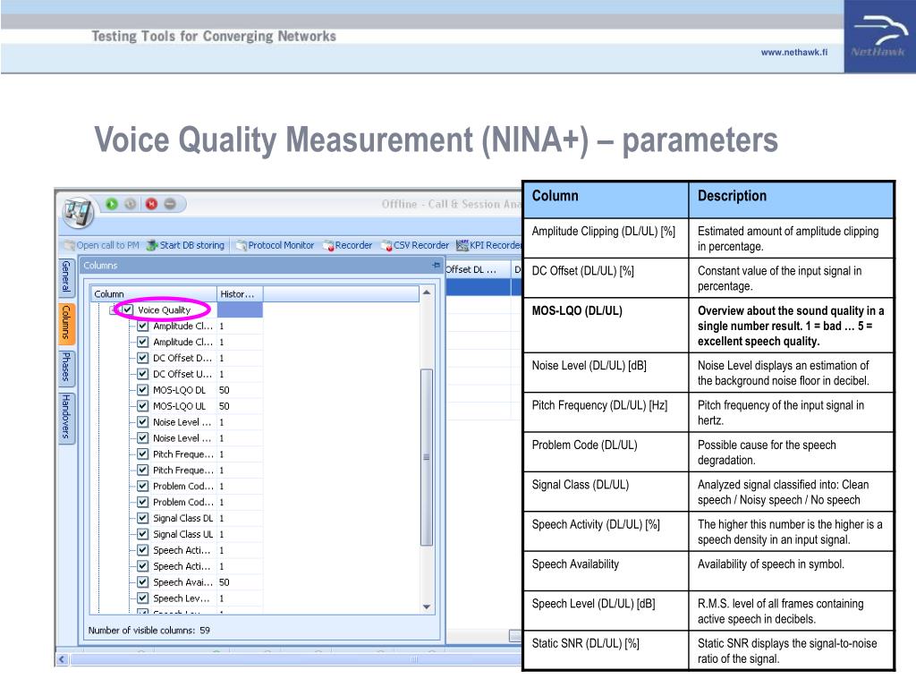Viewport: 916px width, 687px height.
Task: Click the green round button in the title bar
Action: point(112,204)
